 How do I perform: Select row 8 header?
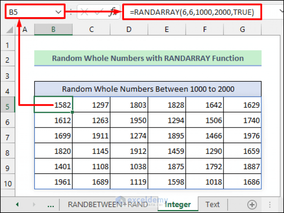(7, 151)
